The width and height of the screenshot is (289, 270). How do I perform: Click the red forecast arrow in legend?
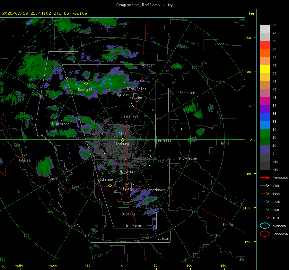pyautogui.click(x=265, y=178)
